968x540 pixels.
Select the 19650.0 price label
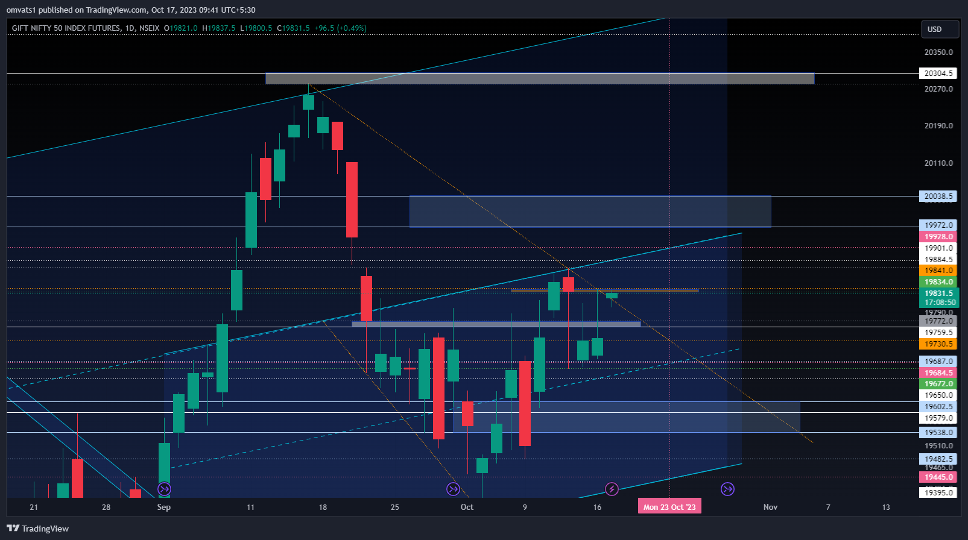coord(938,395)
